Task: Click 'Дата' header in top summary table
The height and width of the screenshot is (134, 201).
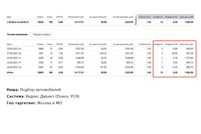Action: pyautogui.click(x=9, y=17)
